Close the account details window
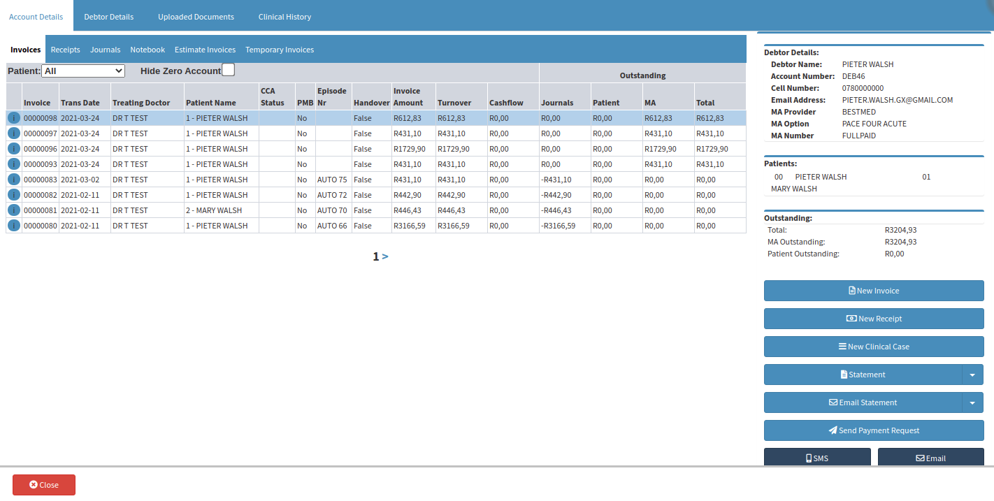The width and height of the screenshot is (994, 501). pyautogui.click(x=44, y=485)
